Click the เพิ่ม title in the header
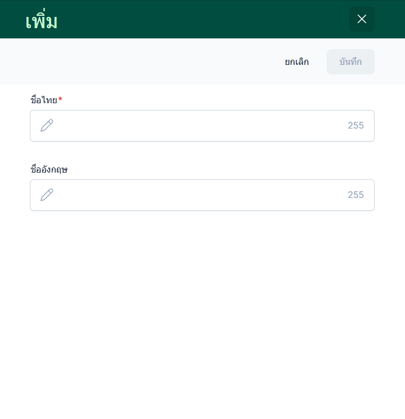Screen dimensions: 405x419 click(41, 21)
